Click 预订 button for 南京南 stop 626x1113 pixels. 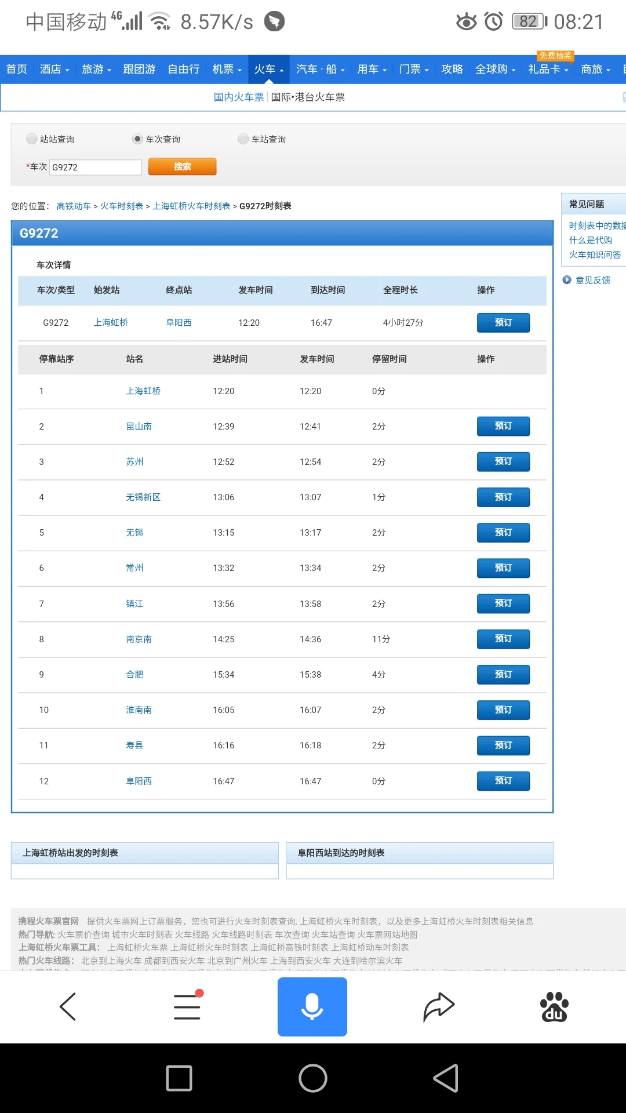503,639
